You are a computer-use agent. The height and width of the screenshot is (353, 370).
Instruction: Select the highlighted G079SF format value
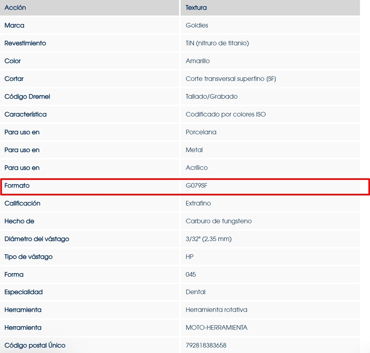point(197,186)
